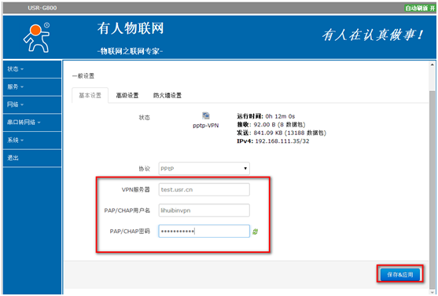Expand the 串口转网络 sidebar menu
The image size is (438, 296).
tap(32, 122)
